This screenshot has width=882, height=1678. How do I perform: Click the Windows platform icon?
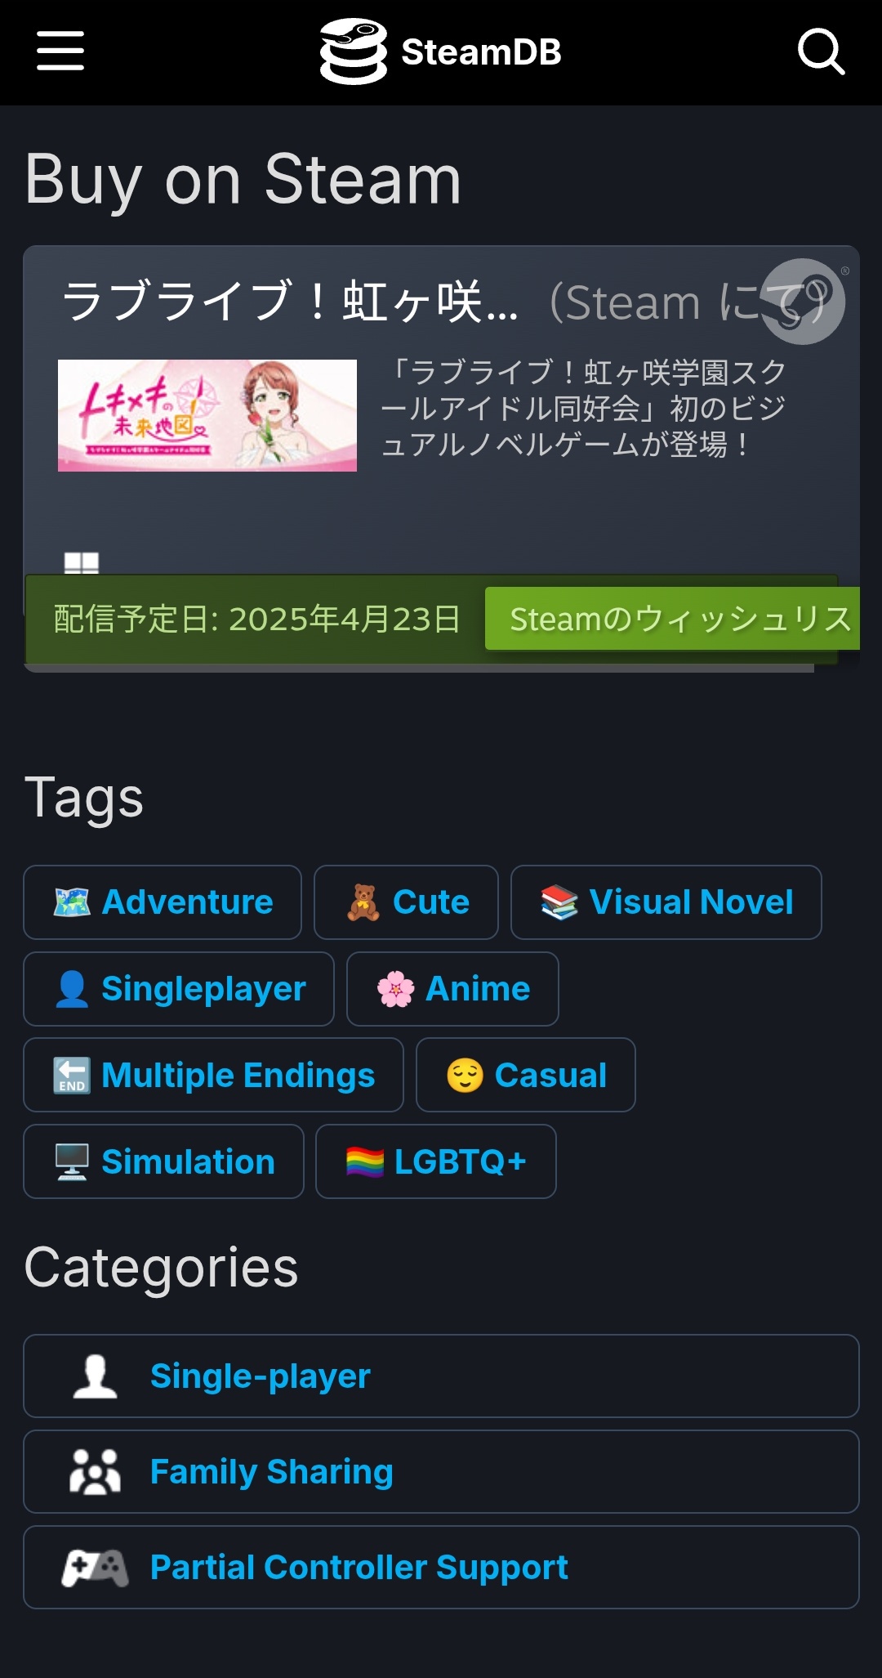pyautogui.click(x=82, y=563)
